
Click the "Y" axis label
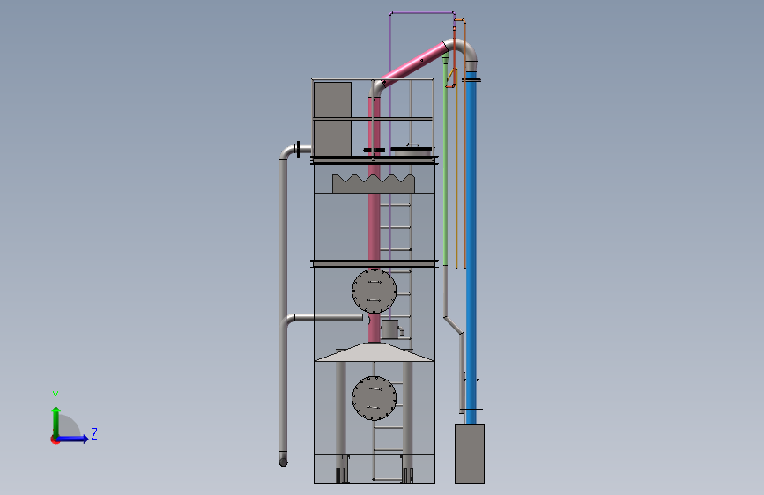(56, 395)
